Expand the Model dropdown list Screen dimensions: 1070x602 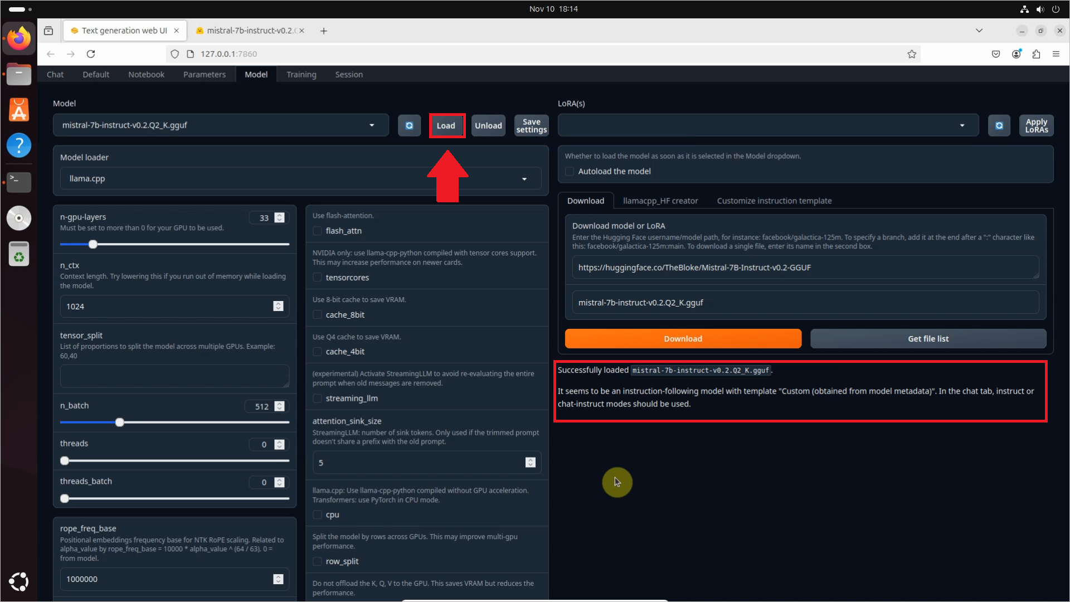[372, 125]
